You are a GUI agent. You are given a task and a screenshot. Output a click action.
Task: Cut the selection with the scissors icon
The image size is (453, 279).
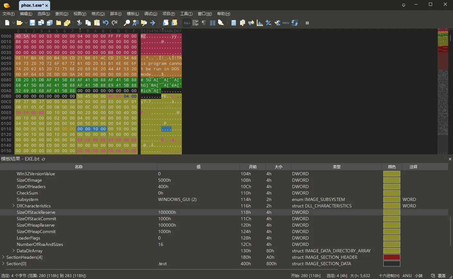pyautogui.click(x=79, y=23)
